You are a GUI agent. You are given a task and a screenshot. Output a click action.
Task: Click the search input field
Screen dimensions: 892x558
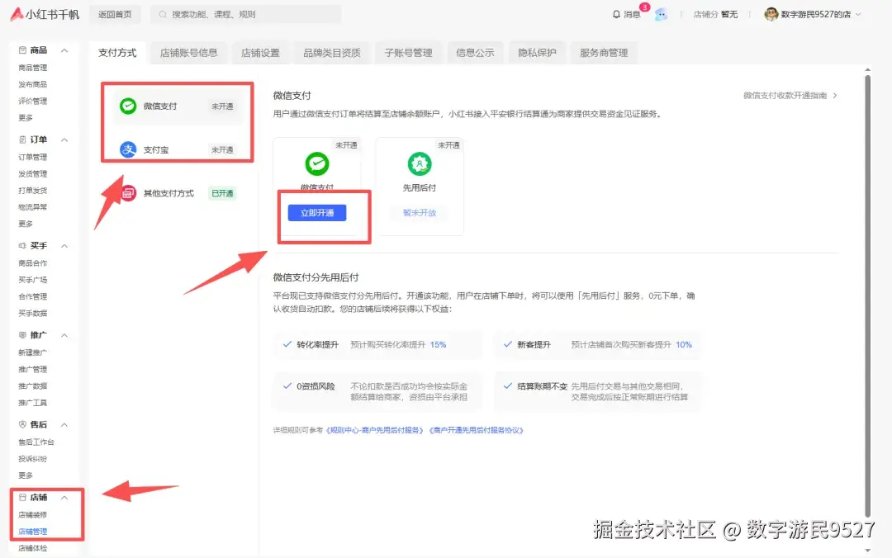pyautogui.click(x=248, y=14)
